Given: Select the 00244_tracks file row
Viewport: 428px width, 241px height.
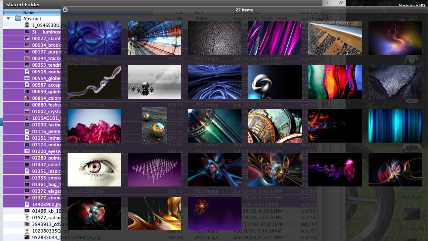Looking at the screenshot, I should click(x=44, y=58).
